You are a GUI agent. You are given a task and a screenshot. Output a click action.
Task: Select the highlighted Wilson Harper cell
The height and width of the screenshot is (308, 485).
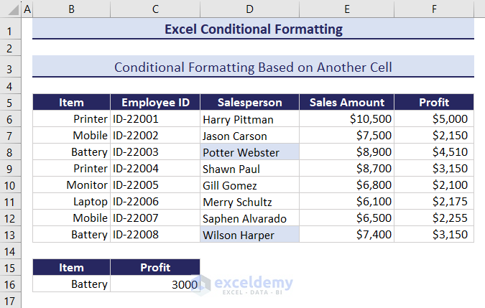coord(249,235)
